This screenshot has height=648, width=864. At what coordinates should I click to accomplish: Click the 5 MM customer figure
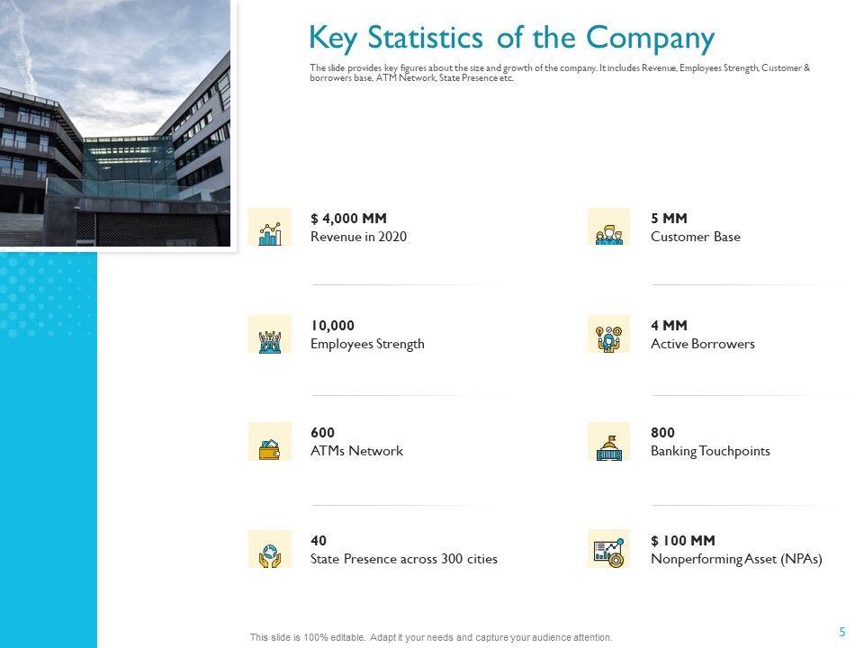[x=669, y=218]
